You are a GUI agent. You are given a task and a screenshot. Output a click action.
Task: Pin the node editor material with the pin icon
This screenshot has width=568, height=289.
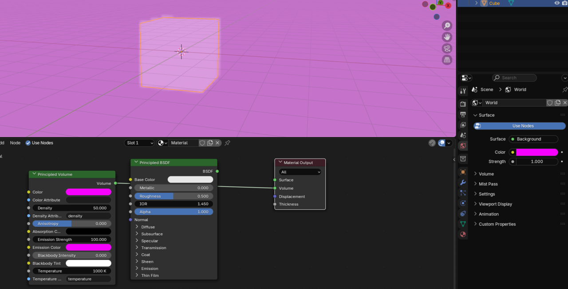coord(227,143)
